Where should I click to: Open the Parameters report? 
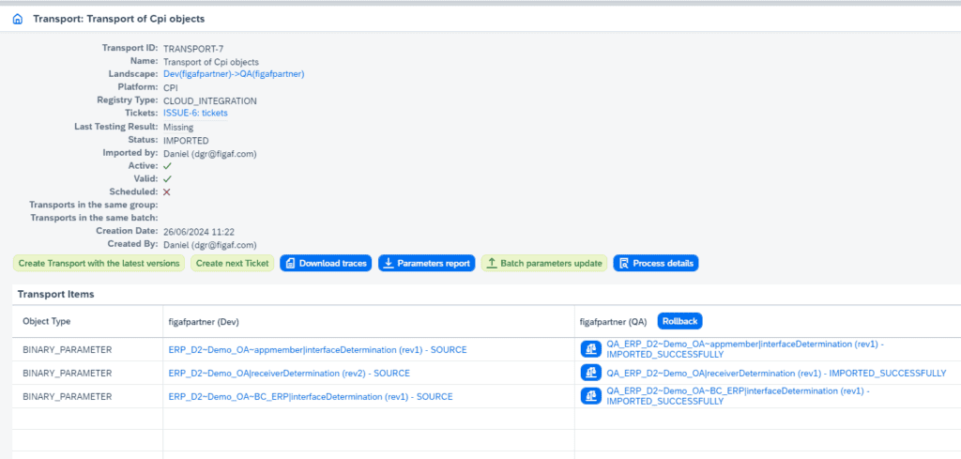coord(427,263)
